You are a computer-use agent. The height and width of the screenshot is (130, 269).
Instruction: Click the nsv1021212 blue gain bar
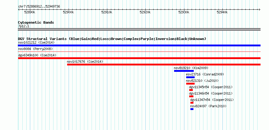pos(139,45)
